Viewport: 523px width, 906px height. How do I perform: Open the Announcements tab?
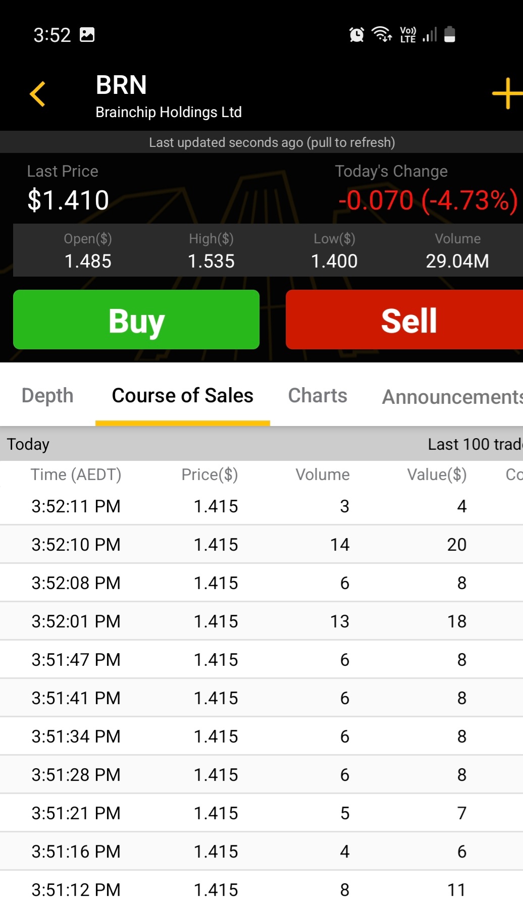pyautogui.click(x=452, y=397)
